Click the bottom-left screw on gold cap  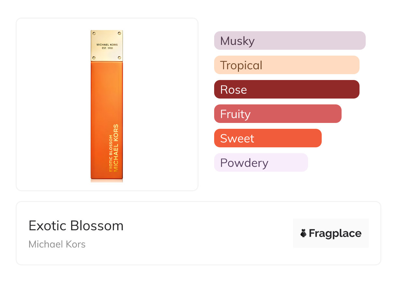pos(94,58)
